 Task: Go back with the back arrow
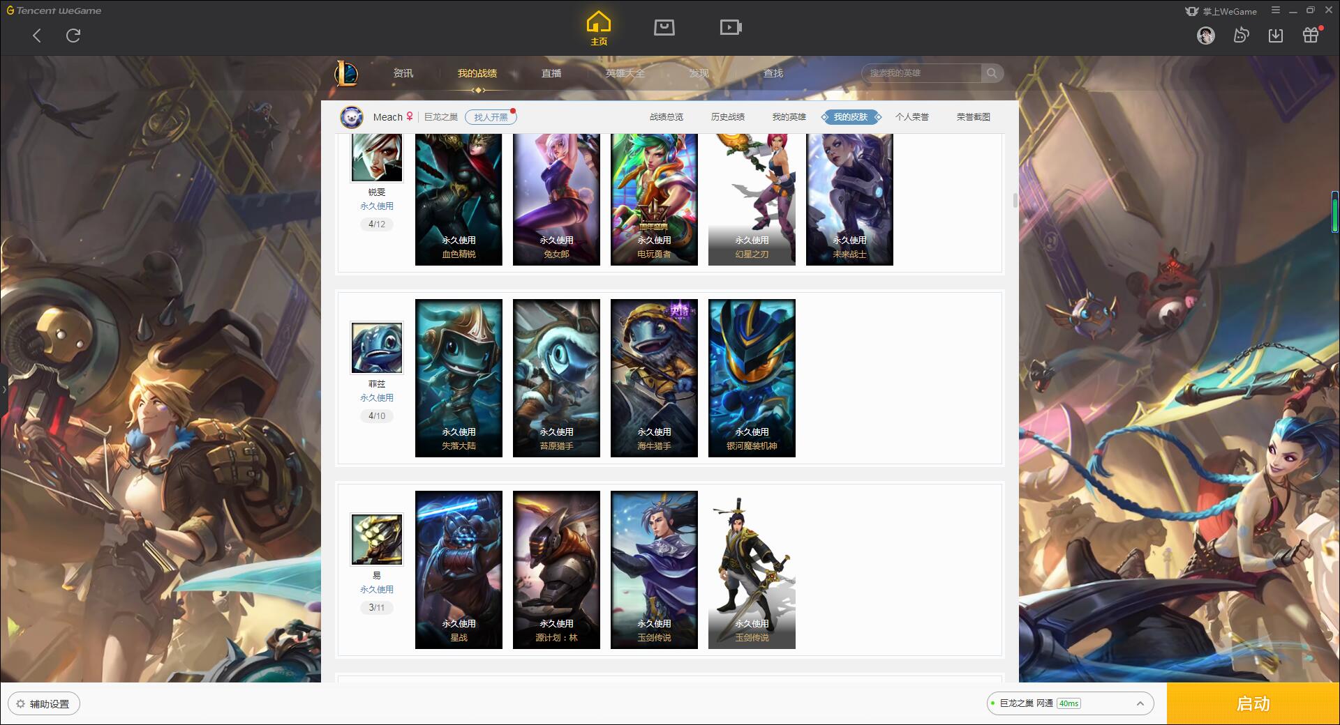coord(37,36)
